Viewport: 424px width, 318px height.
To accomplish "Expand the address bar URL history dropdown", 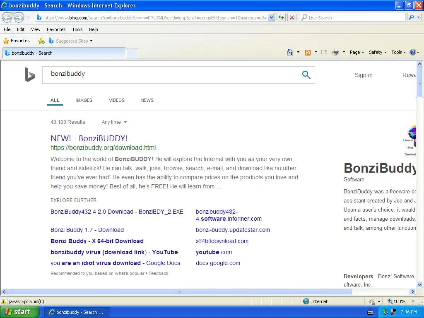I will 272,17.
